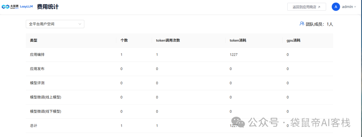
Task: Click gpu消耗 value in 模型评测 row
Action: click(288, 83)
